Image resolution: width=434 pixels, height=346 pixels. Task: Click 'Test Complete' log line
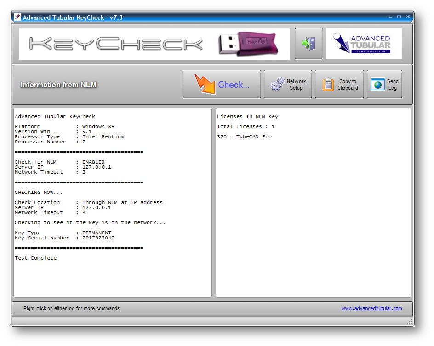[36, 258]
